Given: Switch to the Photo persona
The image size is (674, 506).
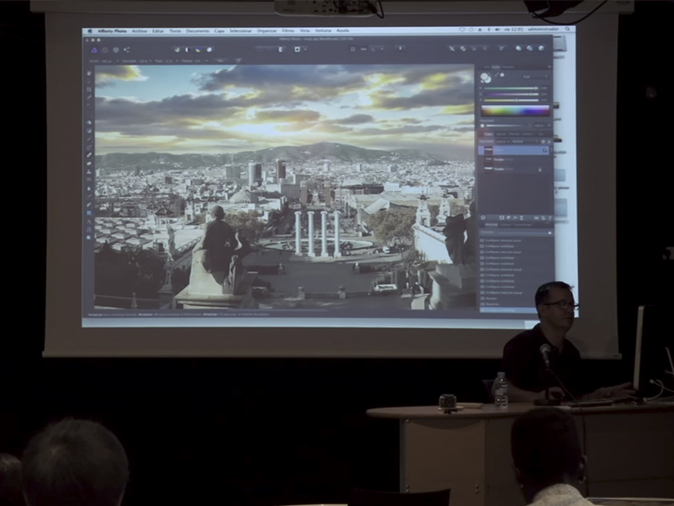Looking at the screenshot, I should pyautogui.click(x=94, y=50).
